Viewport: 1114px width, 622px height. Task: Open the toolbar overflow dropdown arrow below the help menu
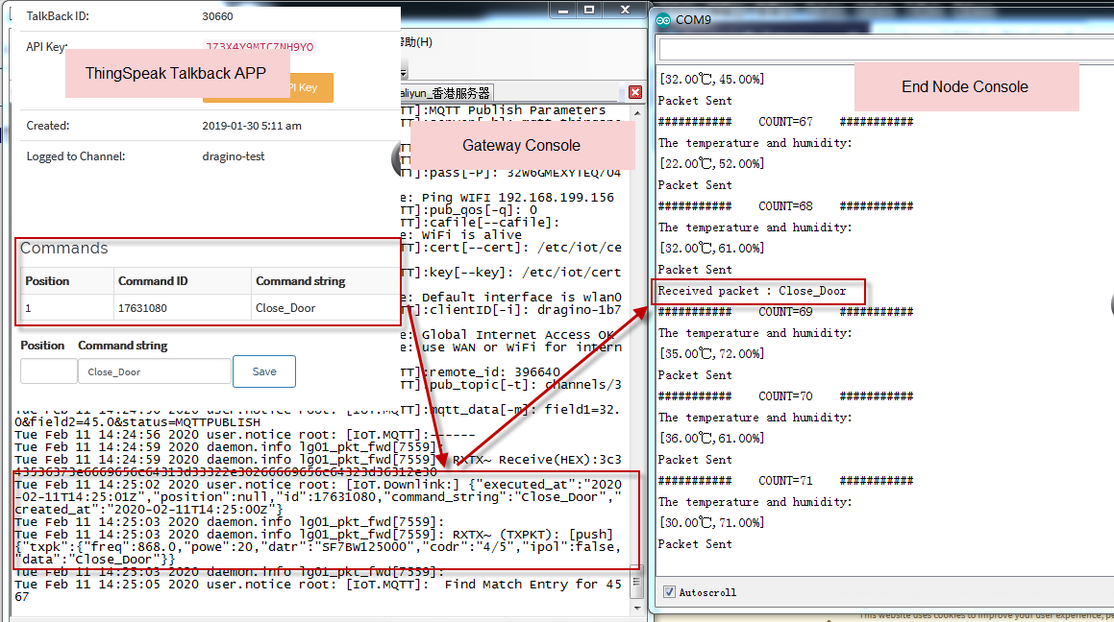pyautogui.click(x=404, y=73)
